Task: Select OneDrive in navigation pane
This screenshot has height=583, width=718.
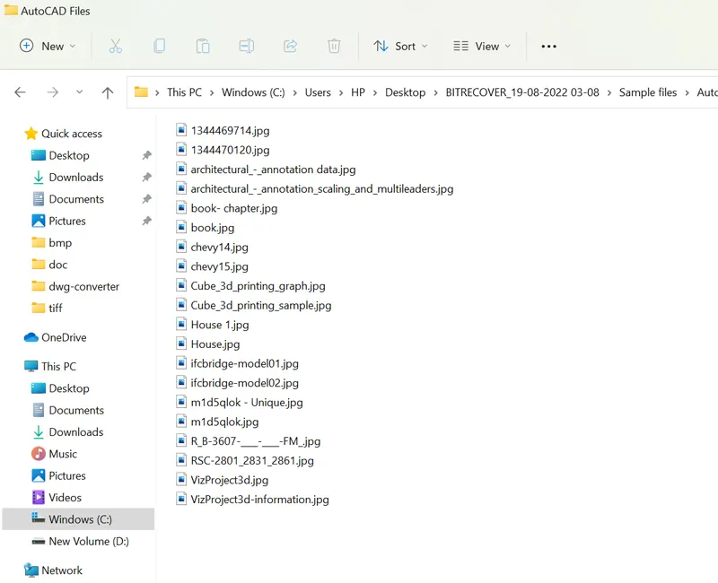Action: coord(64,337)
